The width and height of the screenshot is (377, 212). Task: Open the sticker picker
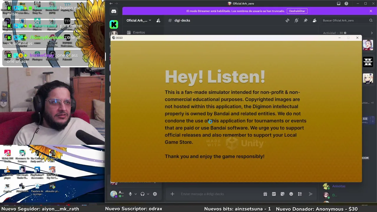point(282,194)
